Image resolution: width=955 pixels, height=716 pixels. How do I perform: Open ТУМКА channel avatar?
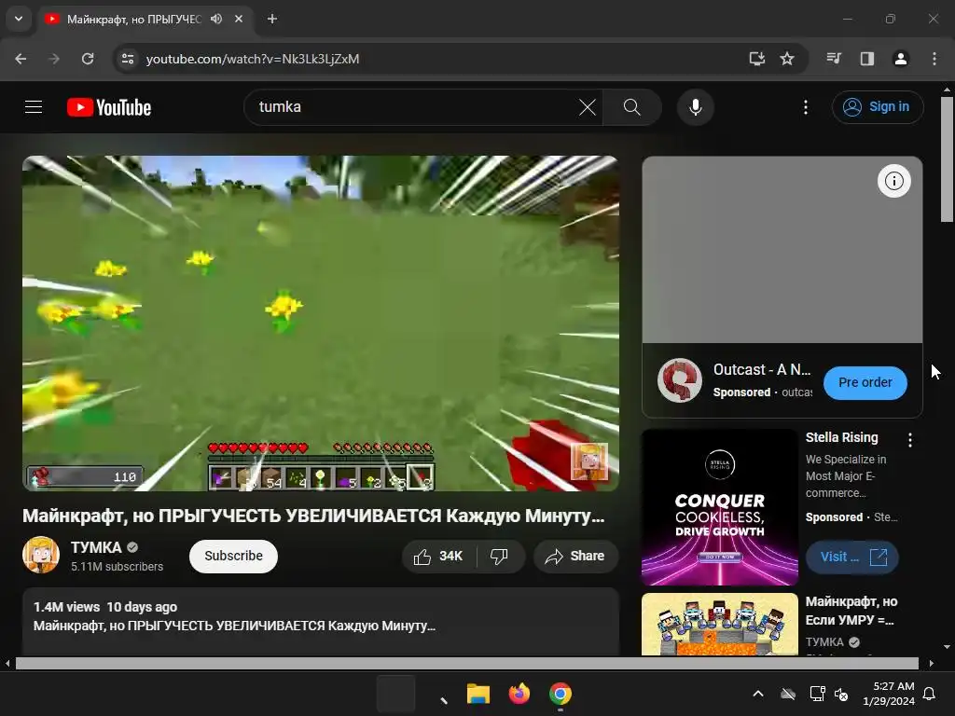41,555
